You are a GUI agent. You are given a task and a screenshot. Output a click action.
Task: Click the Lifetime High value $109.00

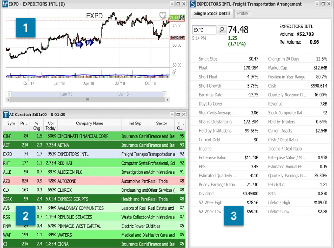click(x=321, y=203)
